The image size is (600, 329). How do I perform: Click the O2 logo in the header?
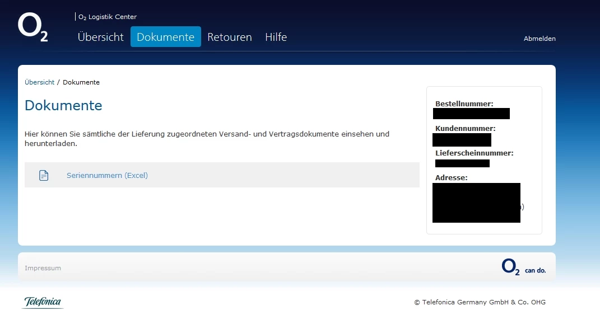[33, 27]
